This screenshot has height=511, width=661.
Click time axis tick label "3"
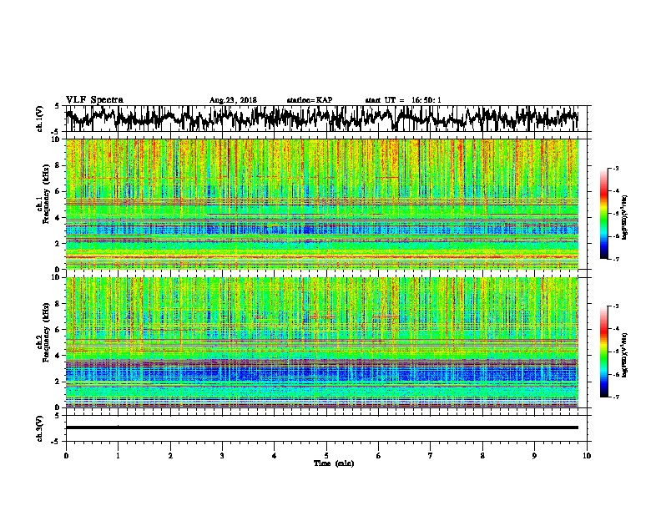point(222,456)
